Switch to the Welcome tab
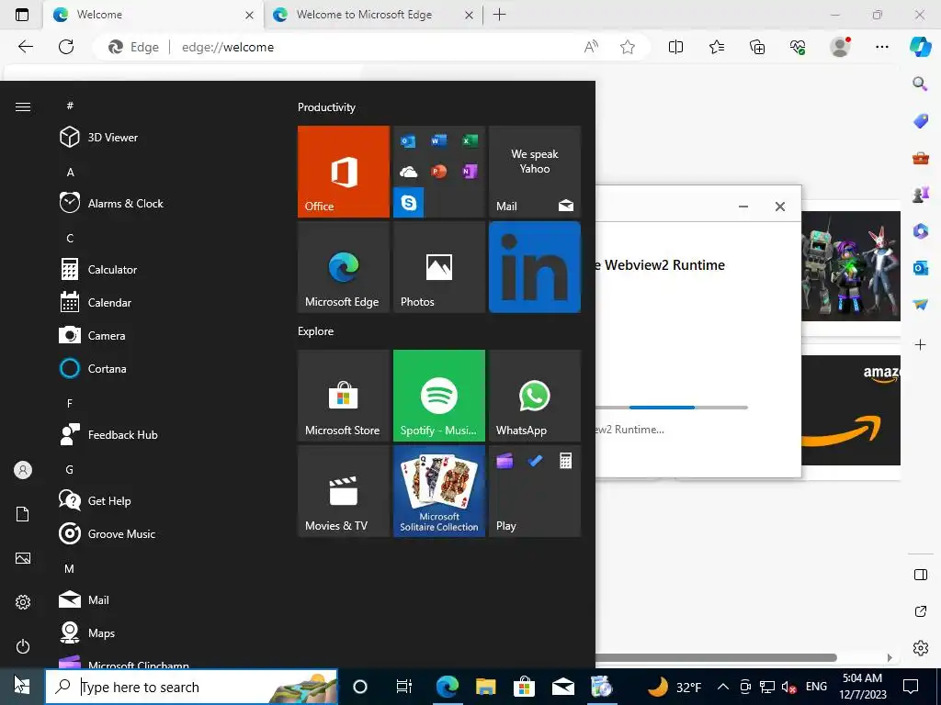 153,15
